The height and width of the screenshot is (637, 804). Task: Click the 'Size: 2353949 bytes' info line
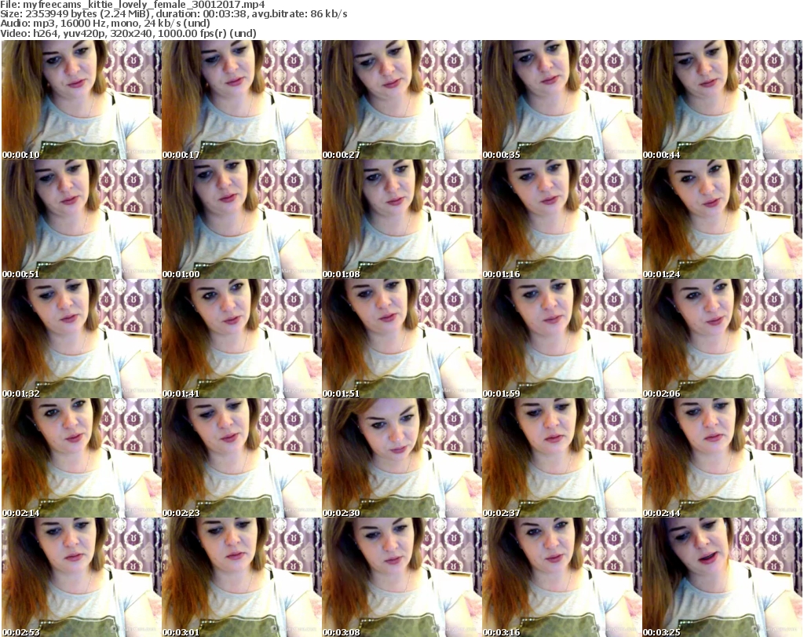[x=174, y=14]
